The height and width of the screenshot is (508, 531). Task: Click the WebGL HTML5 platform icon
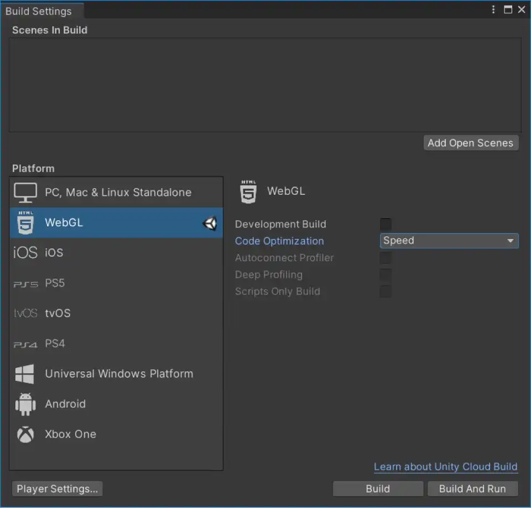(24, 222)
